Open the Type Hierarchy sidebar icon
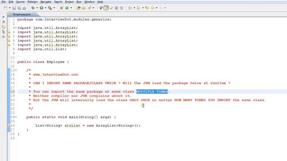Screen dimensions: 287x161 click(x=3, y=32)
